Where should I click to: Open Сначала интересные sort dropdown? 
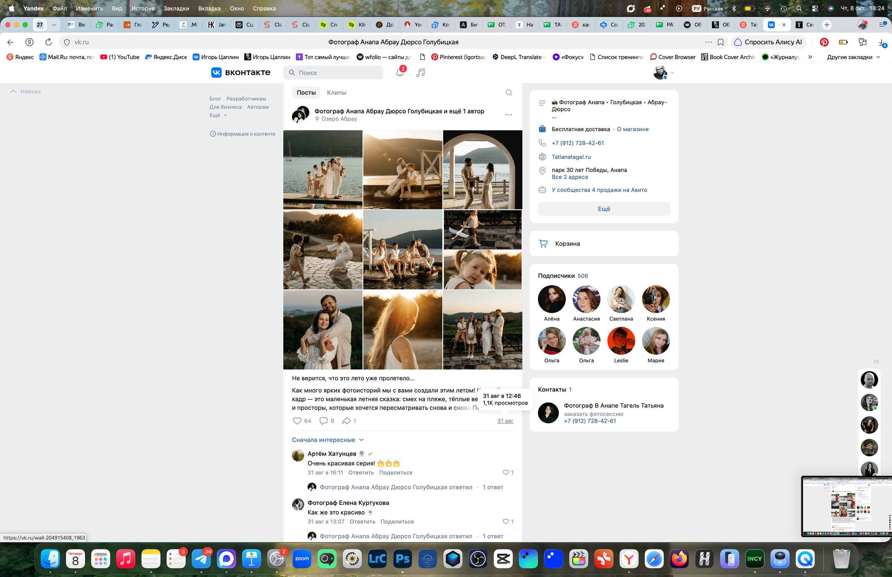tap(328, 440)
